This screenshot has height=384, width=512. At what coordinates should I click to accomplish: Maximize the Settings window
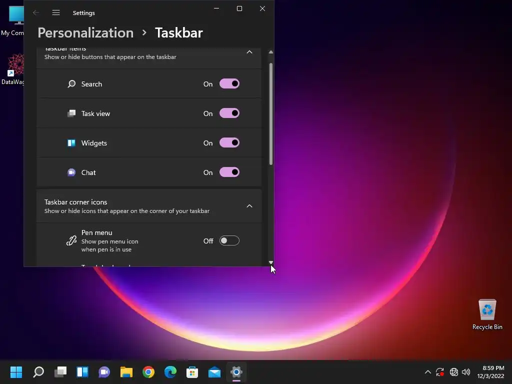click(x=239, y=8)
